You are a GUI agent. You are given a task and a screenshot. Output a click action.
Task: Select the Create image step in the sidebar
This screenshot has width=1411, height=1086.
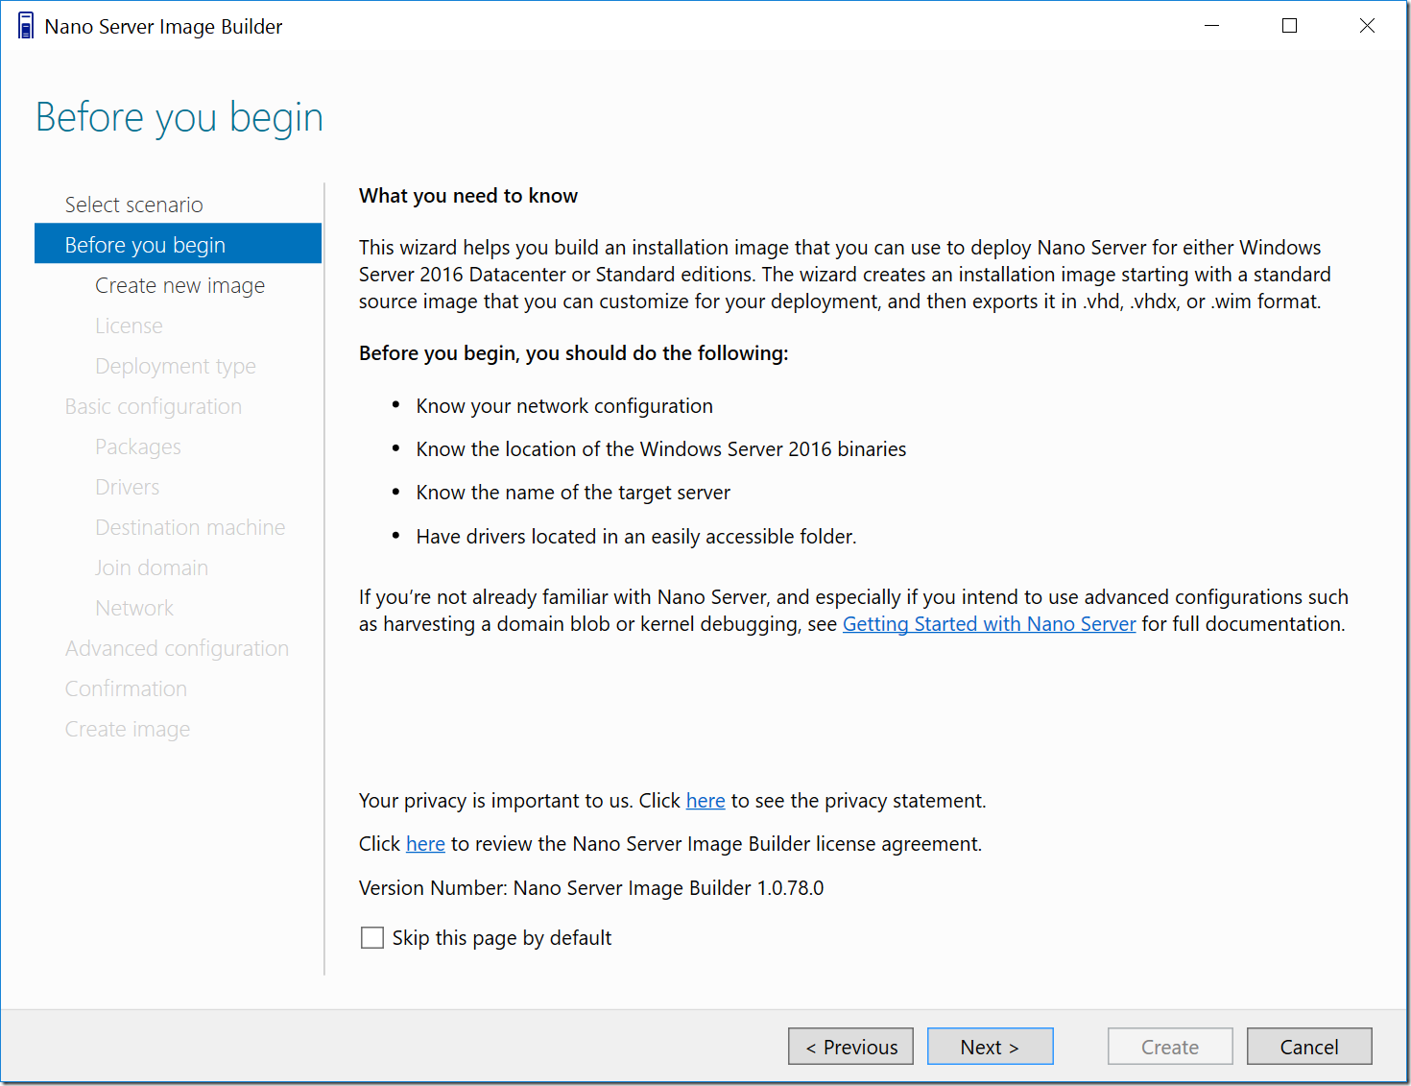128,729
